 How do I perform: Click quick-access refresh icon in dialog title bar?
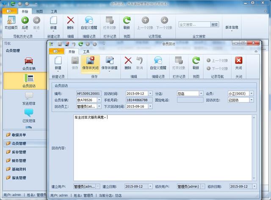[81, 44]
